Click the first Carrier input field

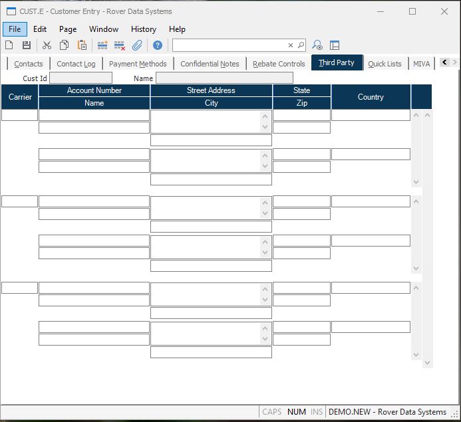pyautogui.click(x=19, y=115)
